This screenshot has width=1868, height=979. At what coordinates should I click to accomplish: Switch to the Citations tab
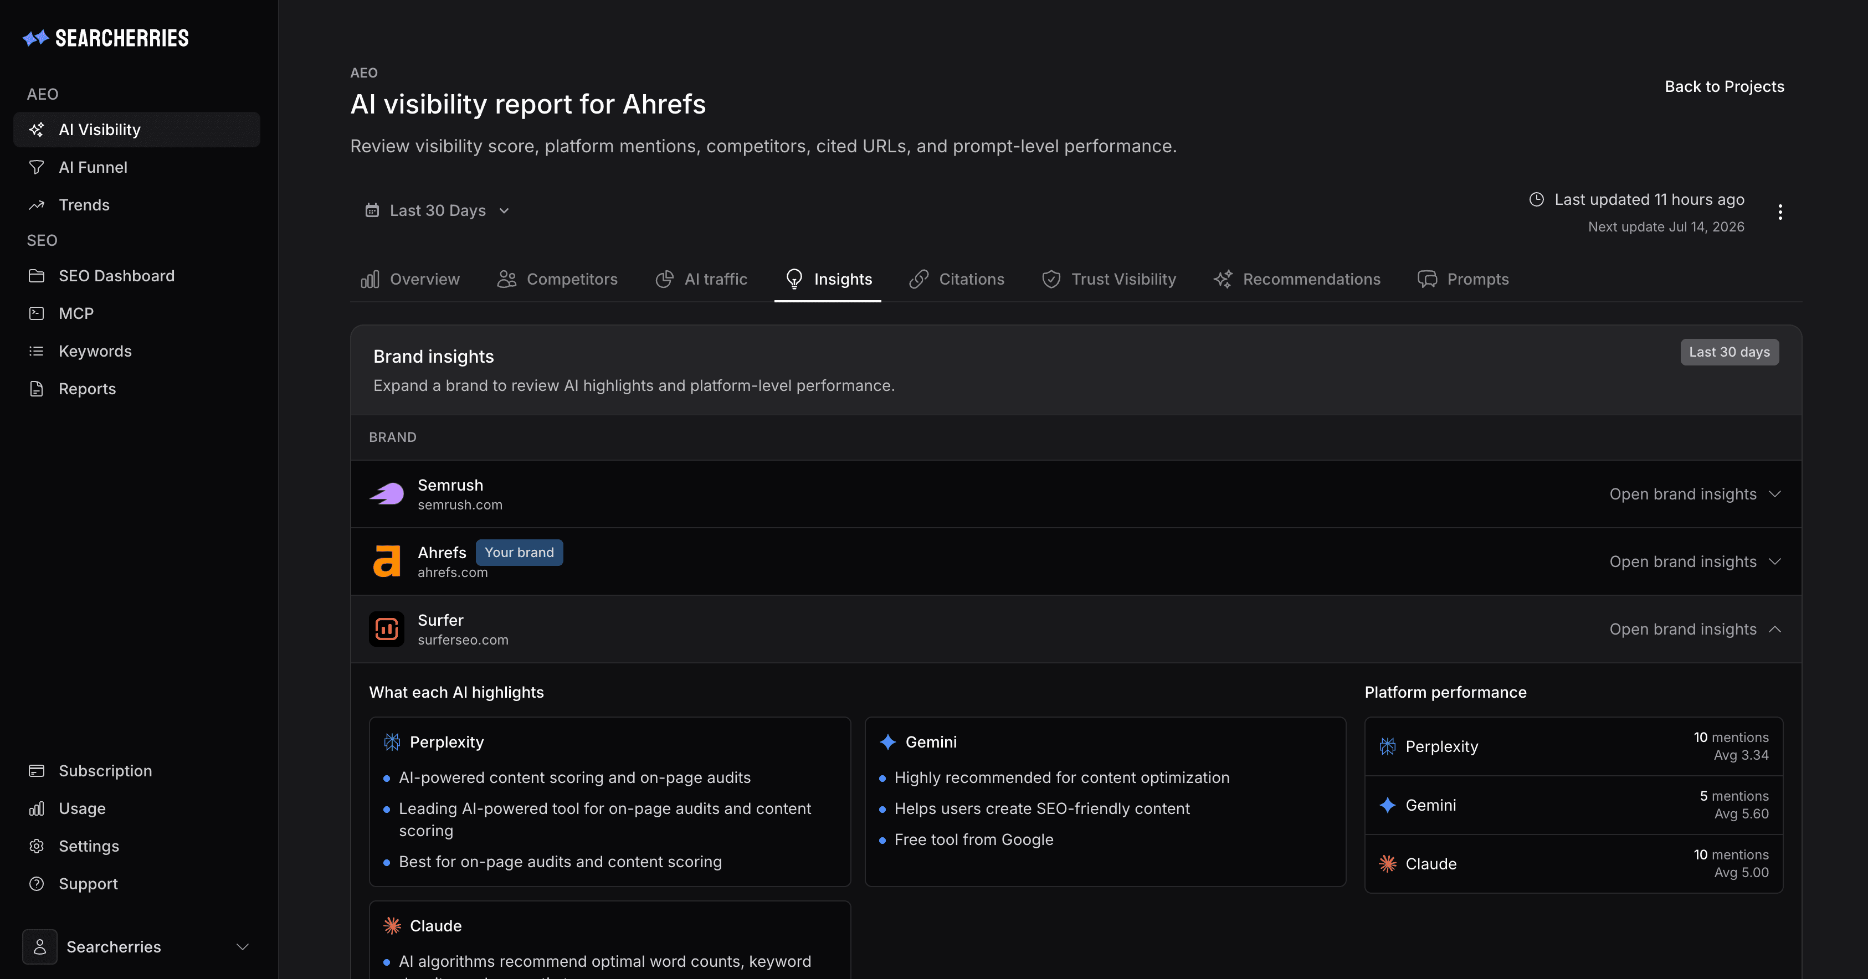957,280
